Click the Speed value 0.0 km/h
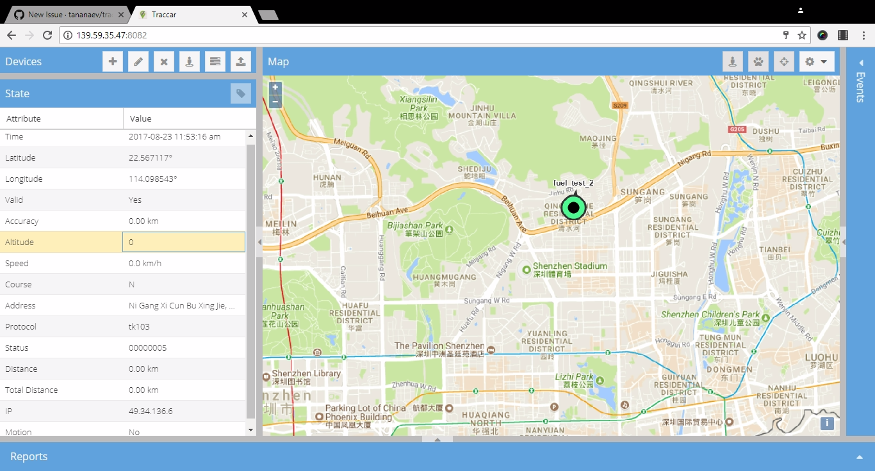The image size is (875, 471). coord(145,263)
